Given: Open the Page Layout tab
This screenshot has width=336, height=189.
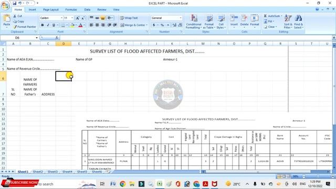Looking at the screenshot, I should [x=51, y=9].
